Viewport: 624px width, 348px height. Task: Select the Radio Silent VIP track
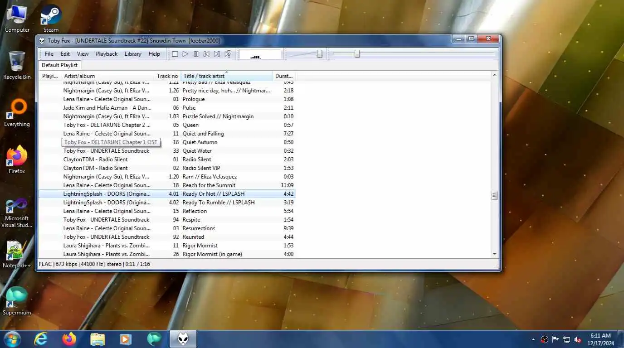pos(167,168)
